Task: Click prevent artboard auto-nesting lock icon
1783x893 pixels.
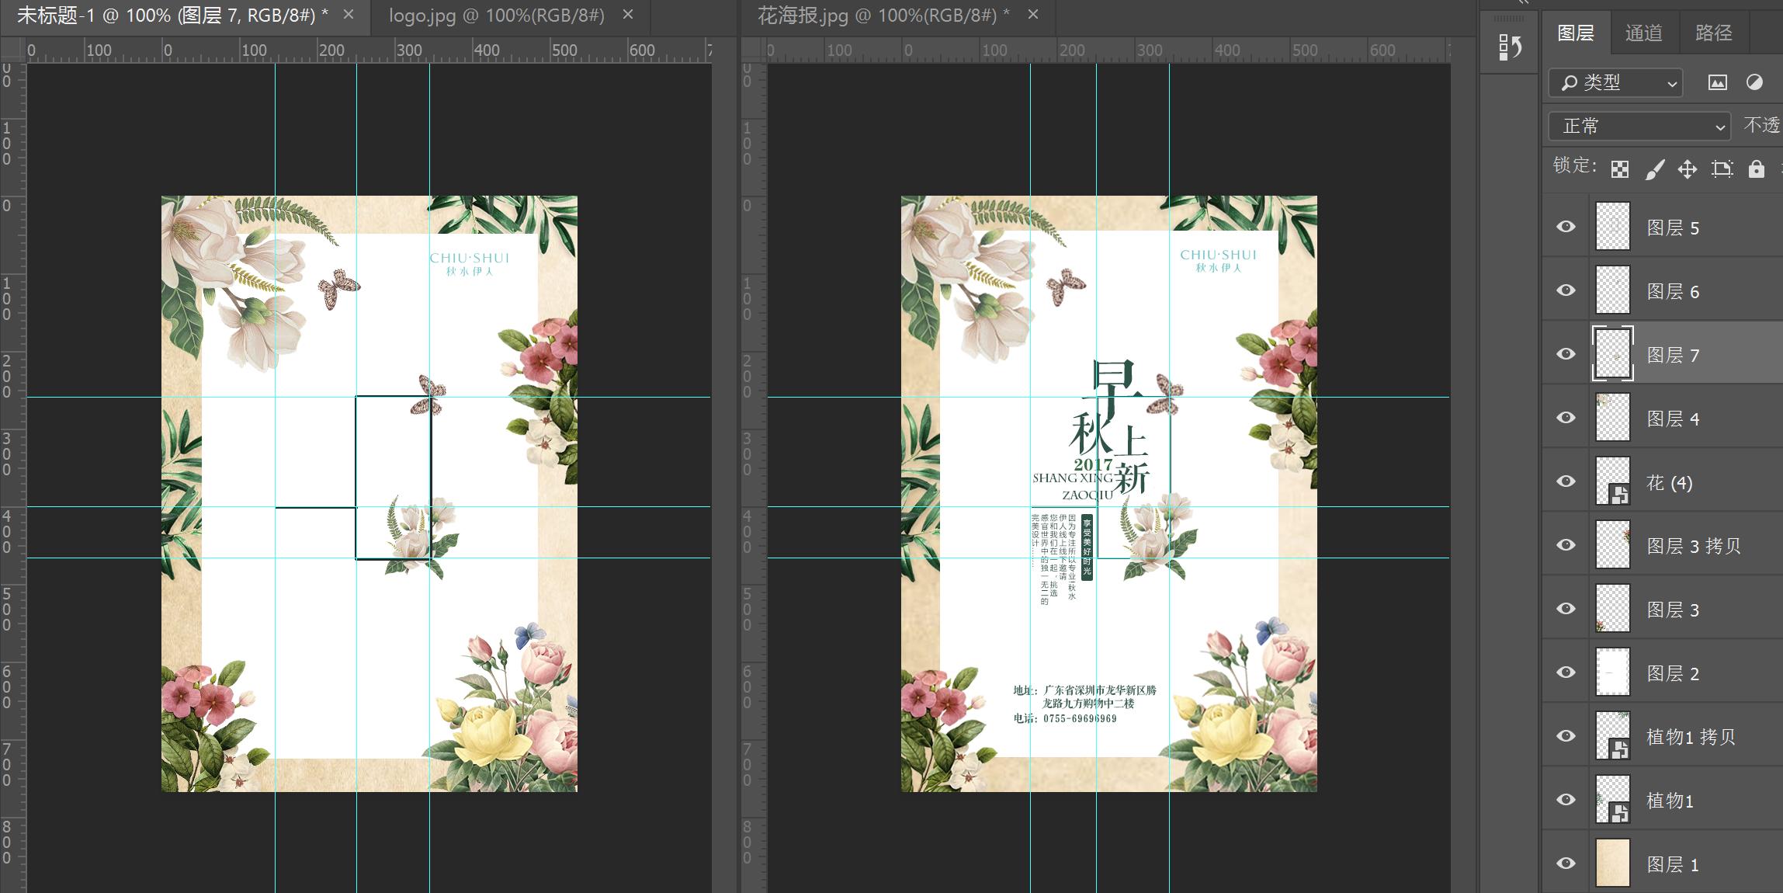Action: pos(1722,169)
